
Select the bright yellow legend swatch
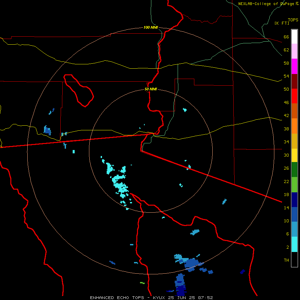point(294,155)
